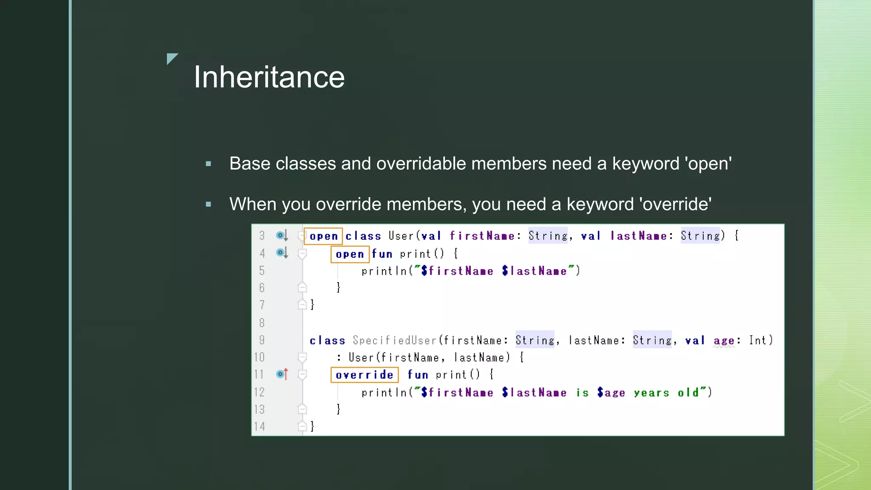Viewport: 871px width, 490px height.
Task: Collapse the fold marker on line 4
Action: point(302,254)
